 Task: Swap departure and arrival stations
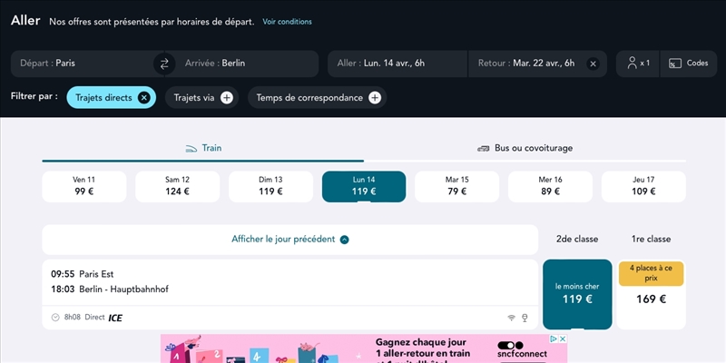164,64
